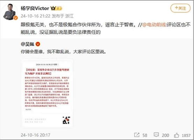The width and height of the screenshot is (194, 140).
Task: Click the repost count 58
Action: (145, 135)
